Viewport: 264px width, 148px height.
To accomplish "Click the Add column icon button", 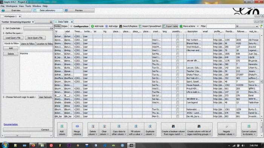I will (x=62, y=129).
